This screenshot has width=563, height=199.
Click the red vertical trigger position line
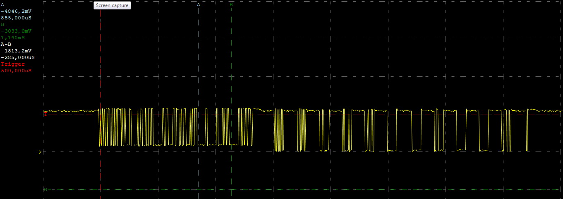[x=101, y=103]
